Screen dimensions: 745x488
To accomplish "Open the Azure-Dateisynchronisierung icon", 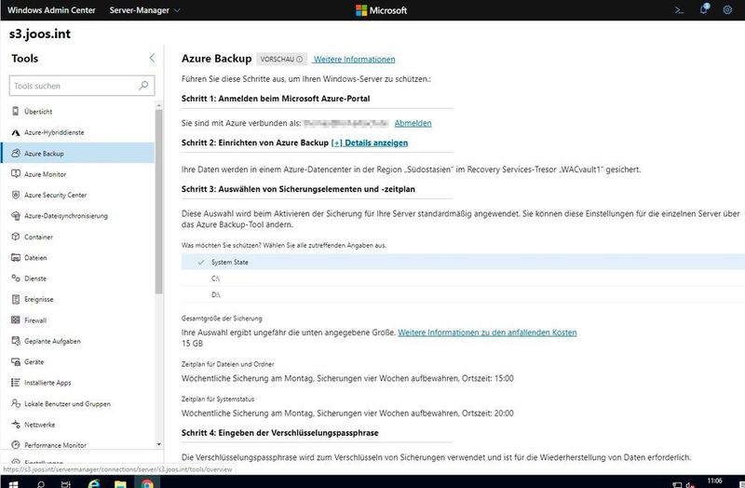I will point(16,216).
